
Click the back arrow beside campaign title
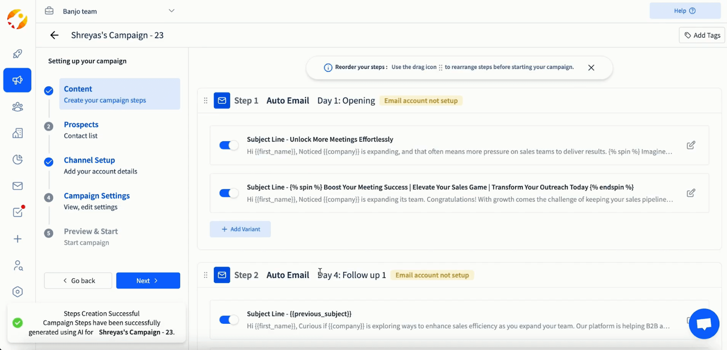pos(55,35)
